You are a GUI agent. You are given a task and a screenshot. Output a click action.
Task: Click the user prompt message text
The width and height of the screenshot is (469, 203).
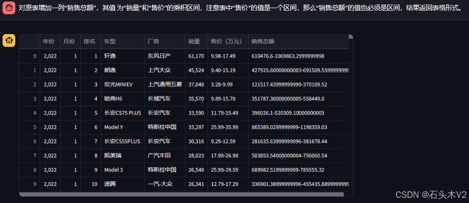click(x=240, y=8)
